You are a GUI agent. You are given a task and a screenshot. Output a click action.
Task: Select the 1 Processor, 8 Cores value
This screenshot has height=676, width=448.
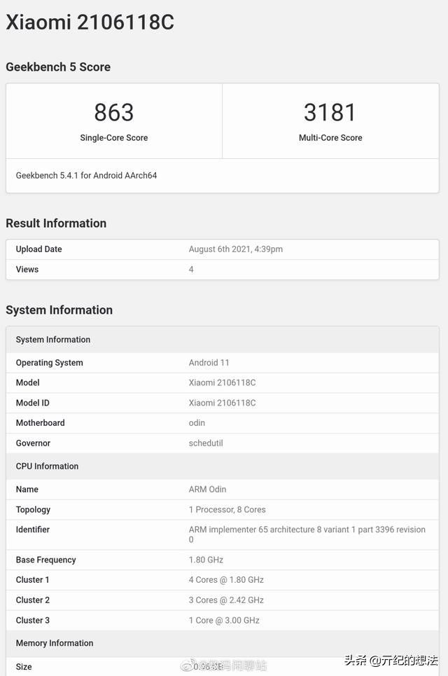click(227, 509)
